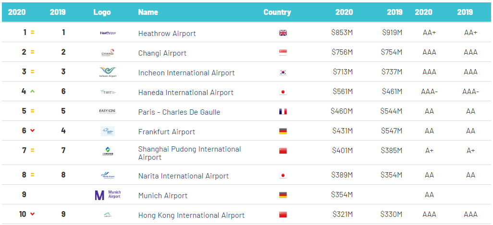Click the United Kingdom flag icon

283,33
